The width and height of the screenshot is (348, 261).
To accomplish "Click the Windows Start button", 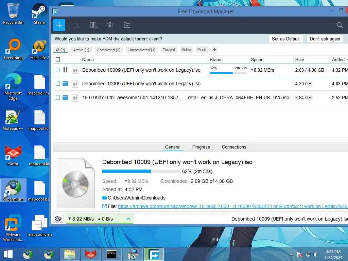I will [x=8, y=254].
